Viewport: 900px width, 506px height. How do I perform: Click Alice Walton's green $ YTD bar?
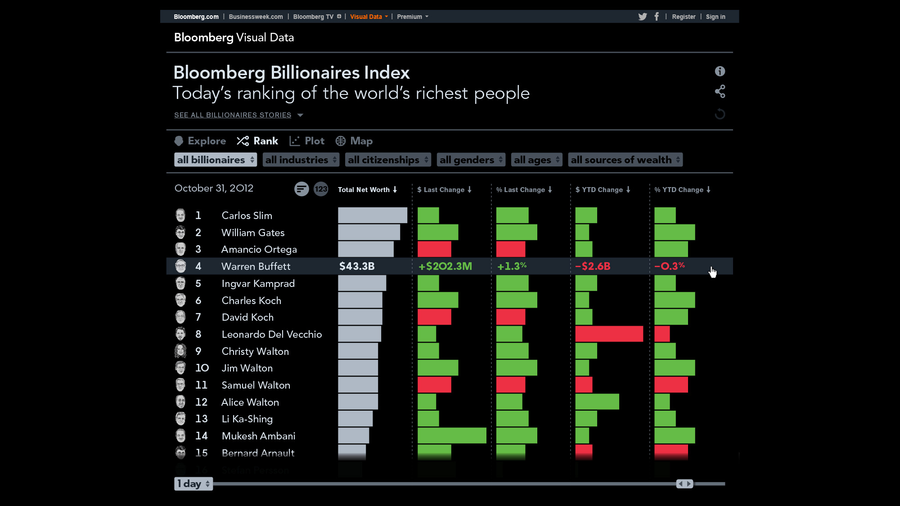coord(597,402)
